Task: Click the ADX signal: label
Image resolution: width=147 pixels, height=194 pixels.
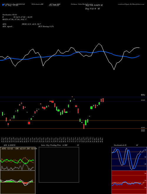Action: pyautogui.click(x=7, y=26)
